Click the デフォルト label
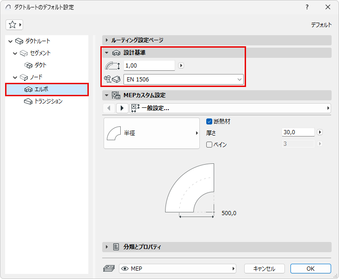The width and height of the screenshot is (339, 279). coord(321,25)
